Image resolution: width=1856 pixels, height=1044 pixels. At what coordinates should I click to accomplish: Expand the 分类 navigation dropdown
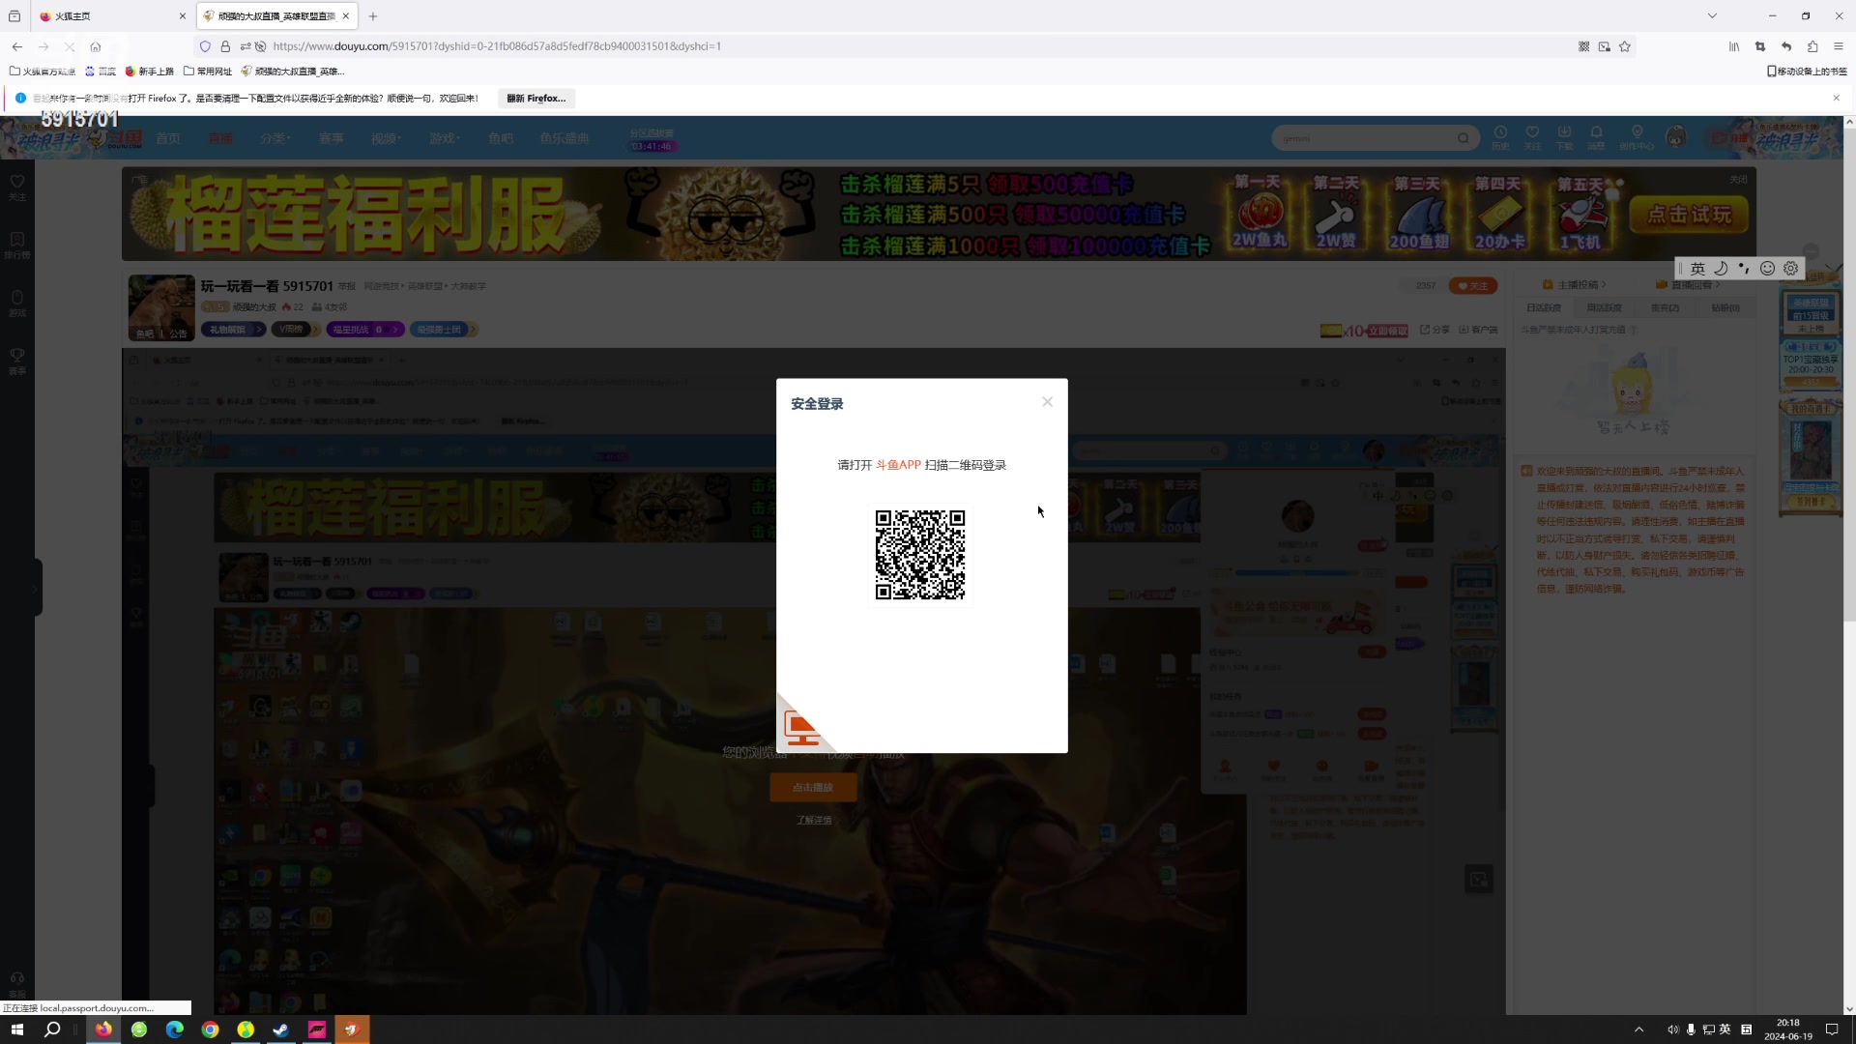pos(275,138)
